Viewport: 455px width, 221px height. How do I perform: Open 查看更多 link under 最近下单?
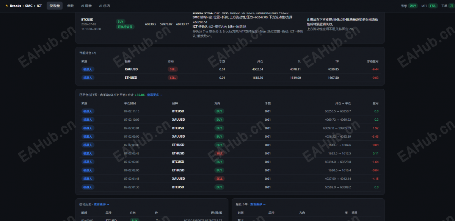pyautogui.click(x=258, y=204)
